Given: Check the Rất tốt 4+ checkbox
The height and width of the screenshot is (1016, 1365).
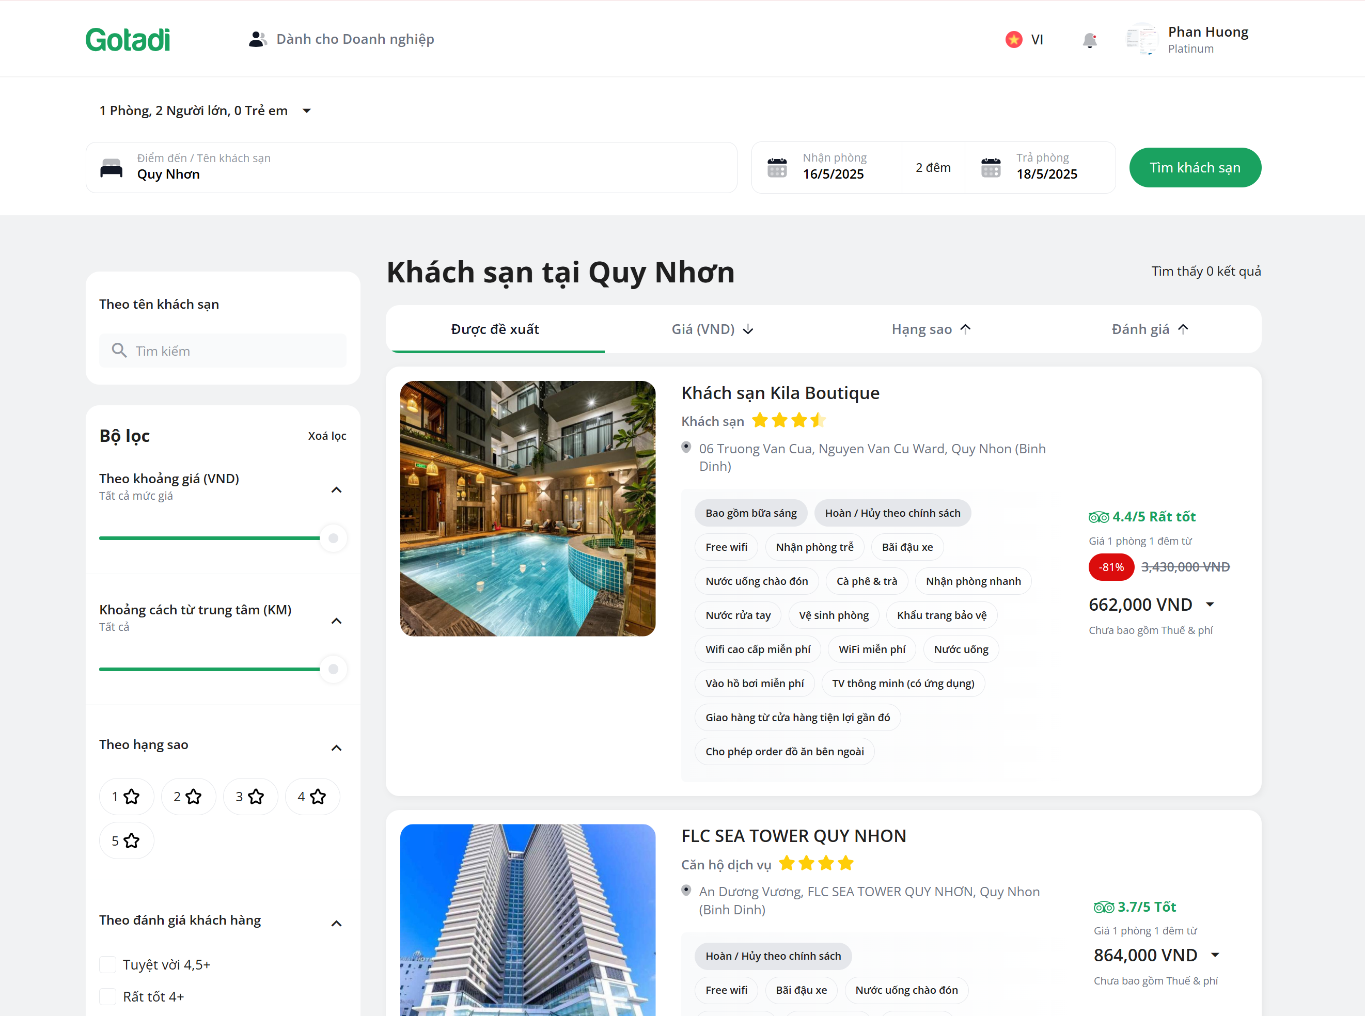Looking at the screenshot, I should point(107,996).
